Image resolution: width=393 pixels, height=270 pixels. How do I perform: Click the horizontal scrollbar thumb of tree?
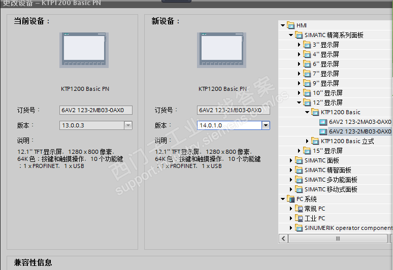tap(338, 239)
